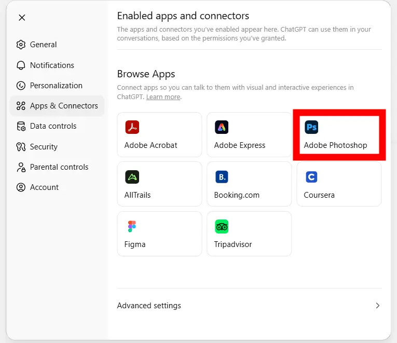Screen dimensions: 397x343
Task: Click the Coursera app icon
Action: pyautogui.click(x=311, y=177)
